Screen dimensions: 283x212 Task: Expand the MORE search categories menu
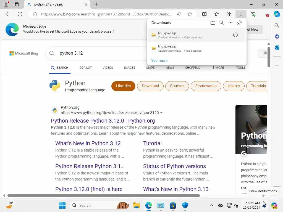[218, 68]
